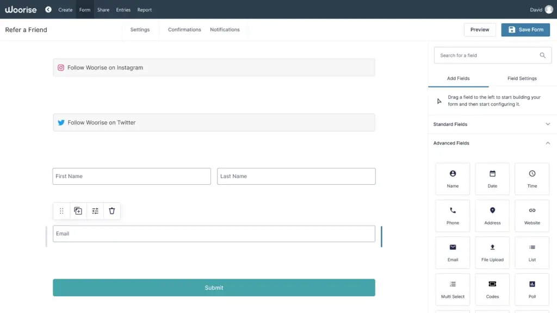Collapse the Advanced Fields section
Screen dimensions: 557x313
(x=548, y=143)
